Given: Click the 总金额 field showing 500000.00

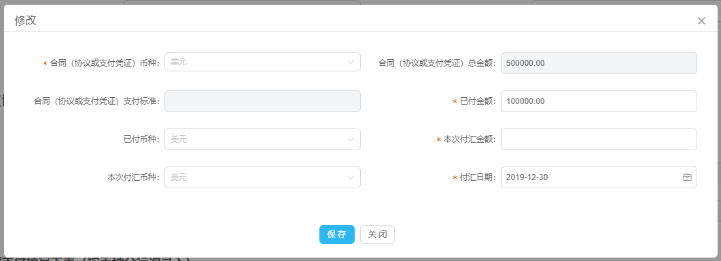Looking at the screenshot, I should (599, 63).
